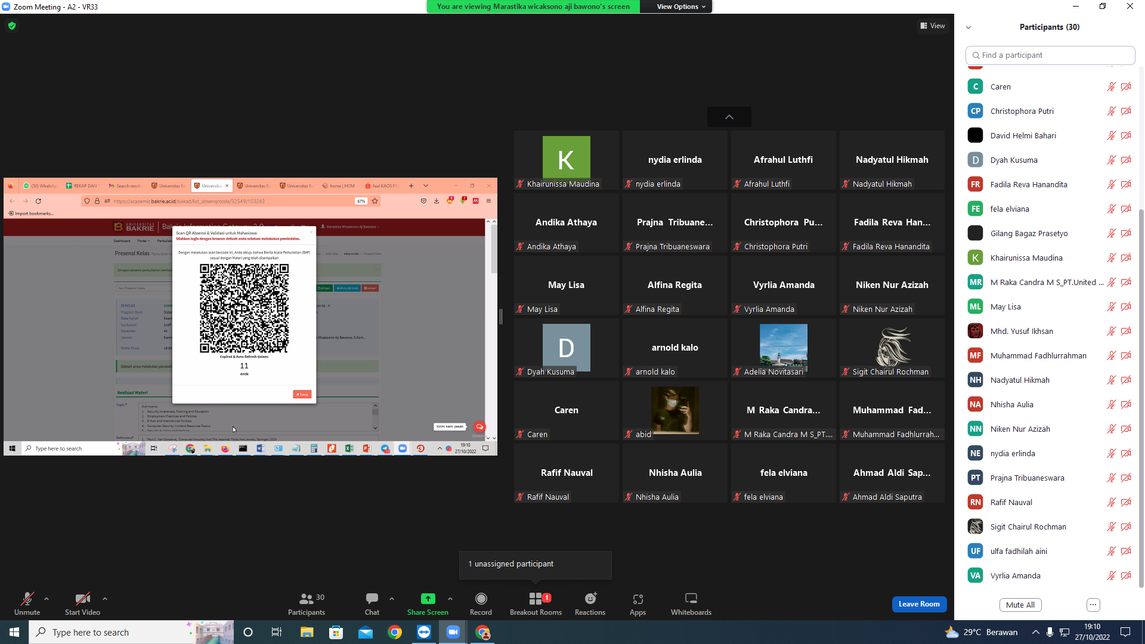Click the participants list scrollbar
Viewport: 1145px width, 644px height.
point(1141,398)
